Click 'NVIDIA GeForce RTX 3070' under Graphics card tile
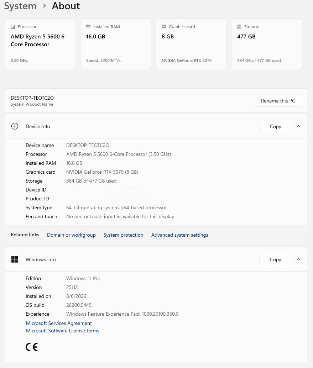 pos(187,61)
